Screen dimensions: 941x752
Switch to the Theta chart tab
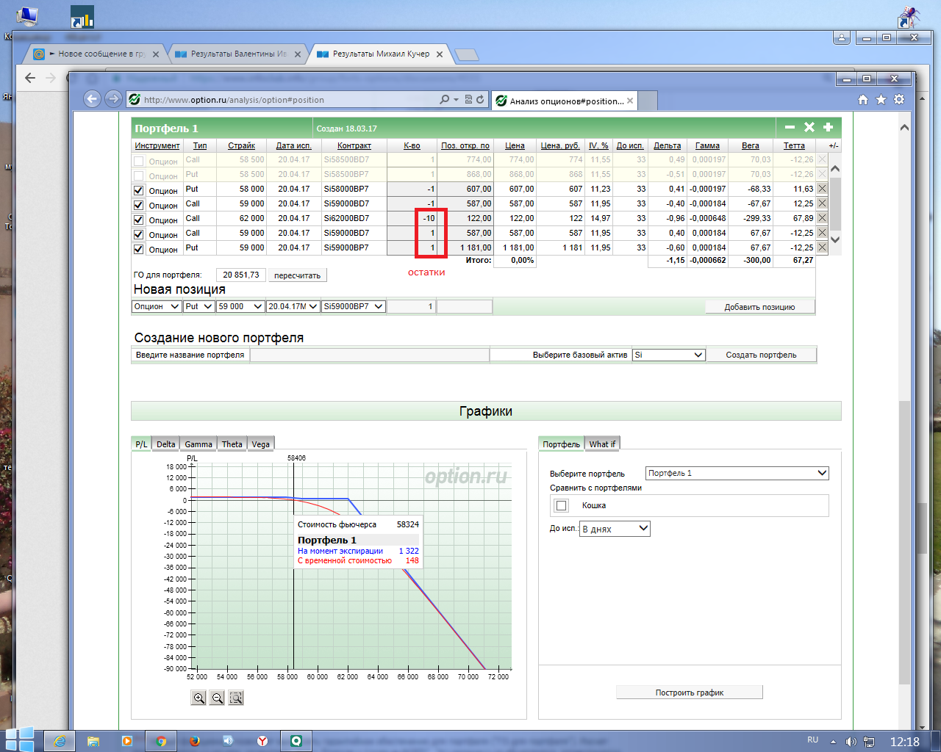(x=232, y=444)
